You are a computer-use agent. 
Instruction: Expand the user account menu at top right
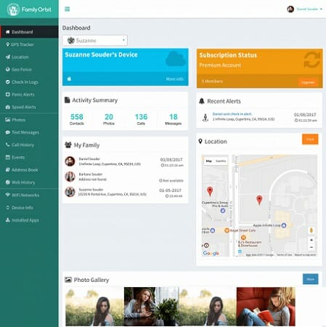(x=305, y=9)
